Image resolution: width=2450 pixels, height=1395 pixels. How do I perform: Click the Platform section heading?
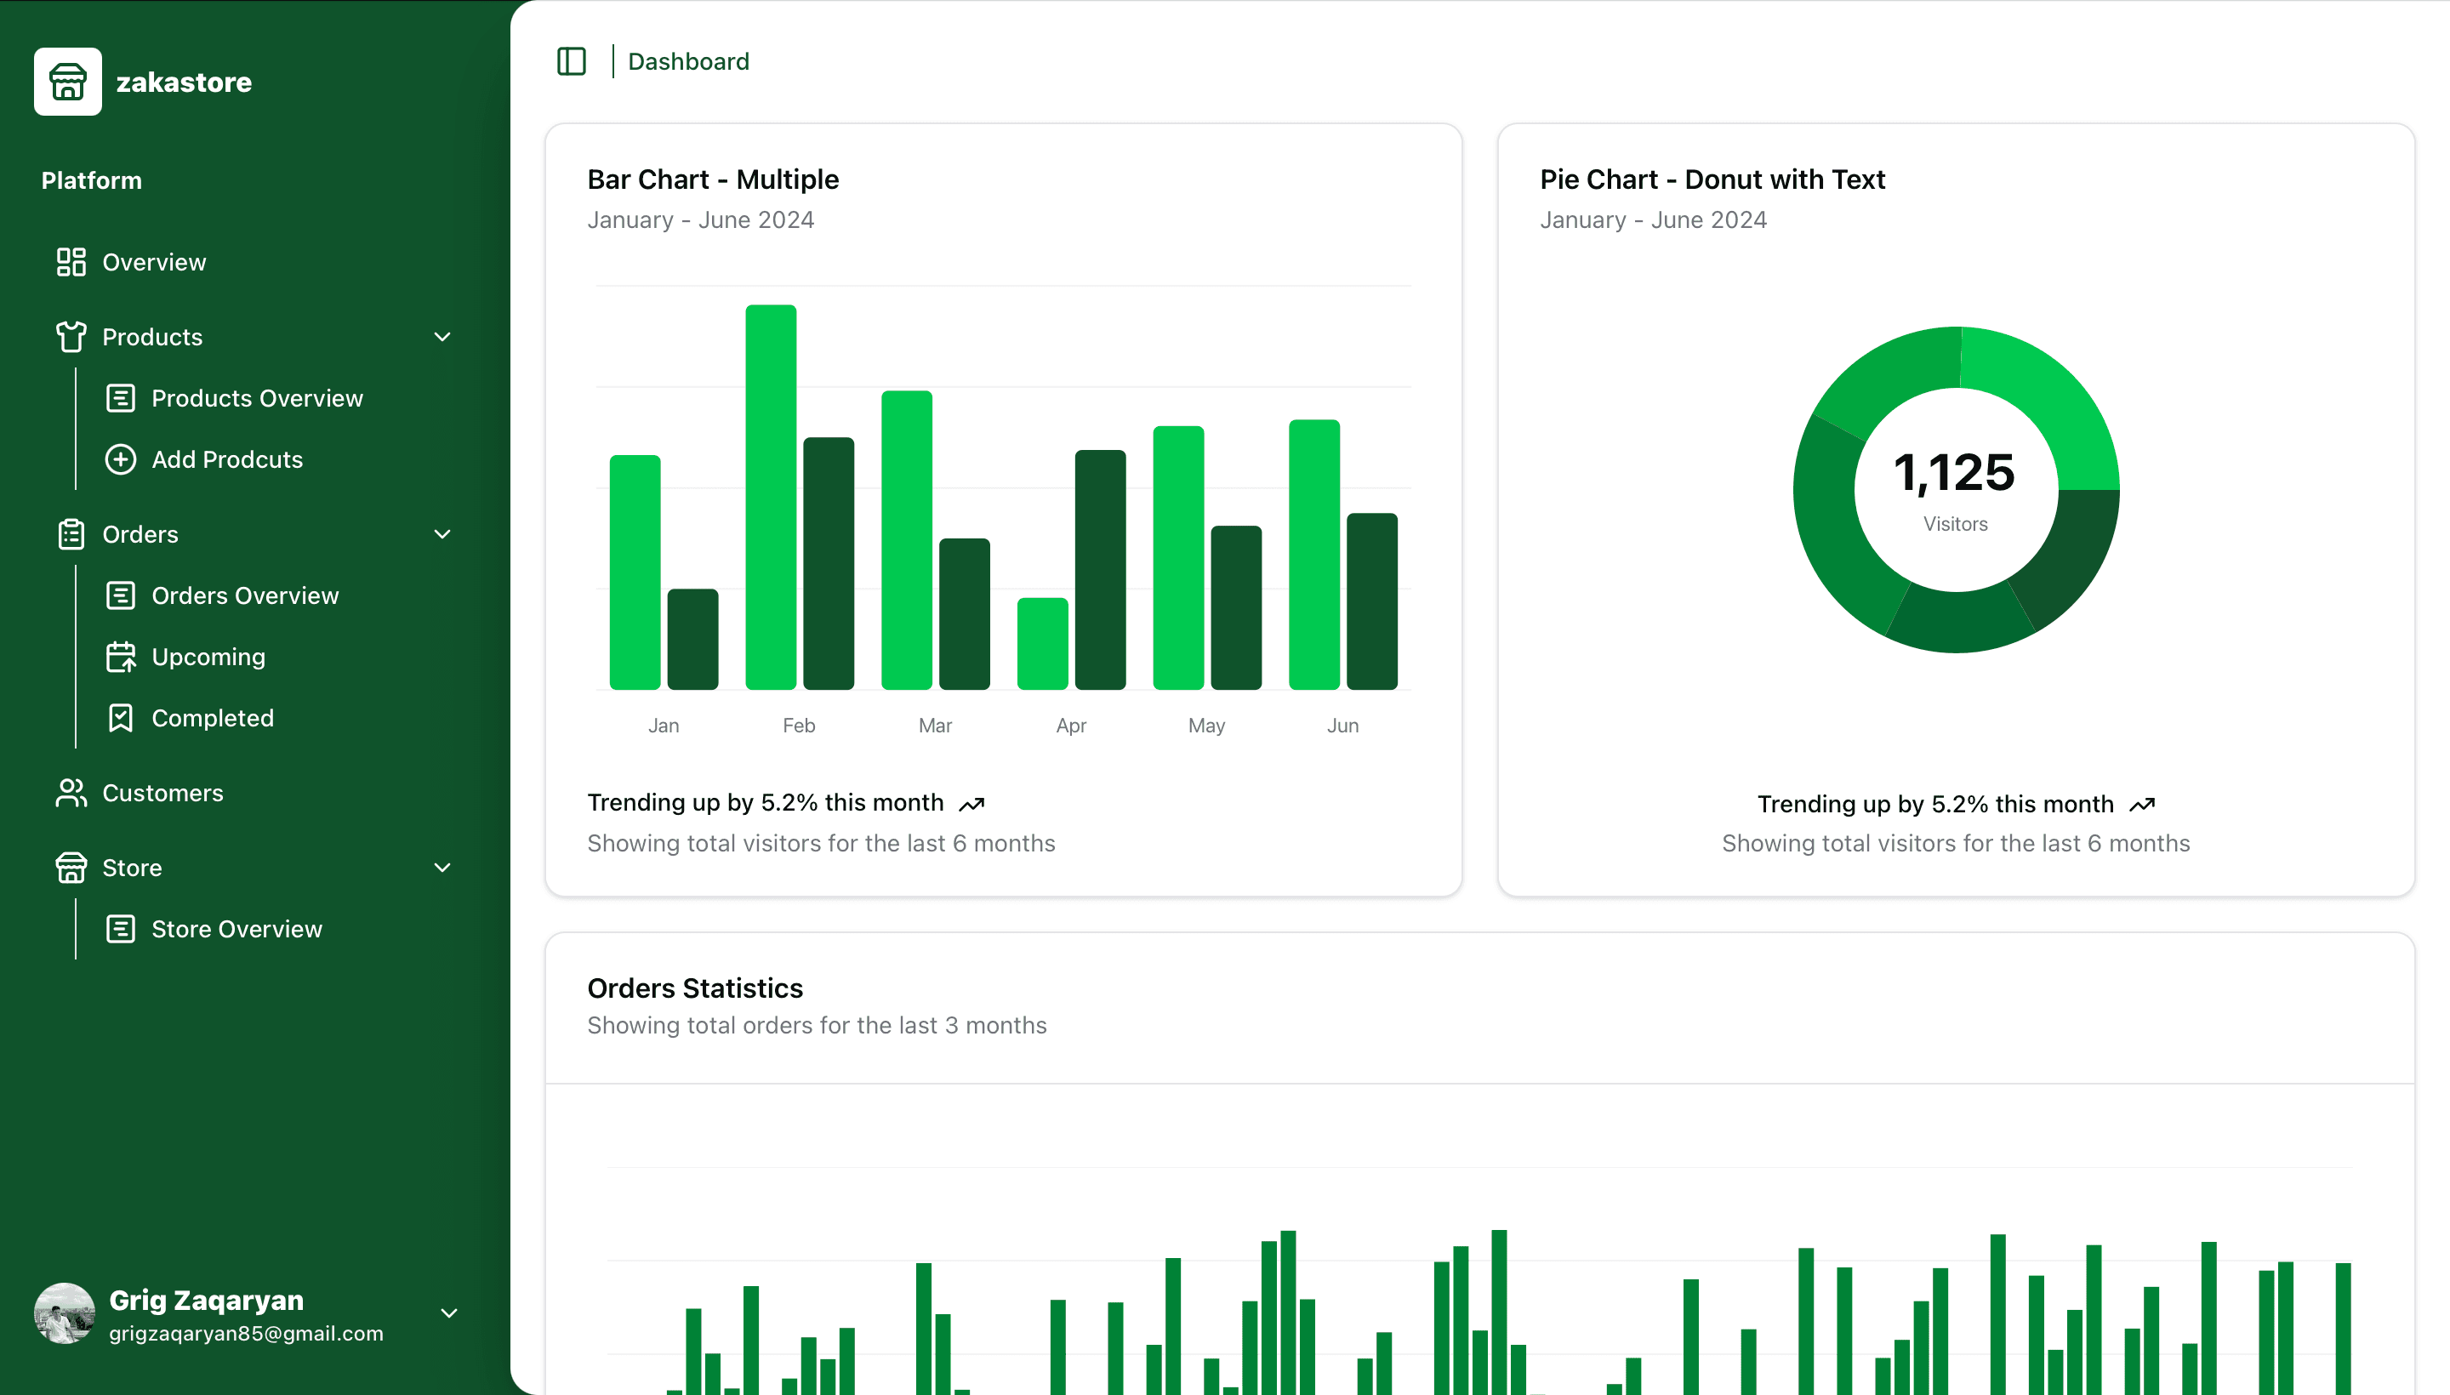pos(91,180)
